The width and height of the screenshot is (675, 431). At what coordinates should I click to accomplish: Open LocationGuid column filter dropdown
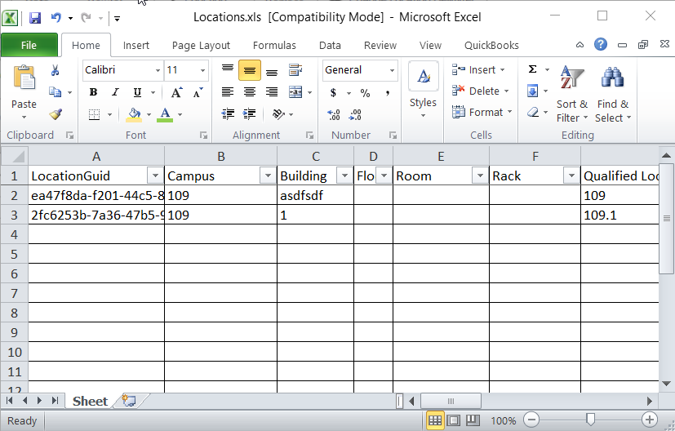coord(155,176)
